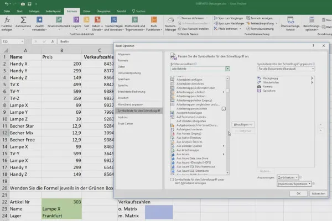The image size is (332, 221).
Task: Switch to the Datei ribbon tab
Action: (7, 11)
